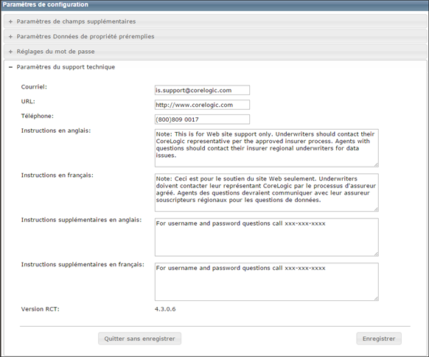The image size is (429, 357).
Task: Grab resize handle of Instructions en anglais box
Action: (377, 164)
